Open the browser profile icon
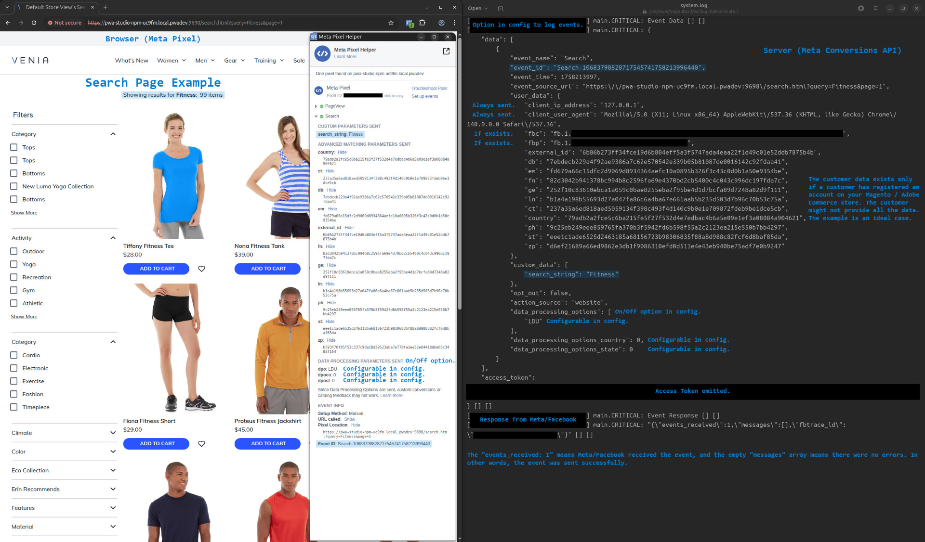This screenshot has width=925, height=542. (x=441, y=23)
